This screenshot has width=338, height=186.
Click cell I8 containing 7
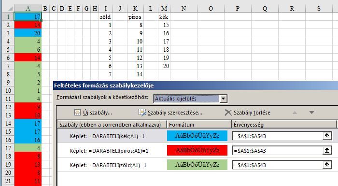tap(106, 74)
